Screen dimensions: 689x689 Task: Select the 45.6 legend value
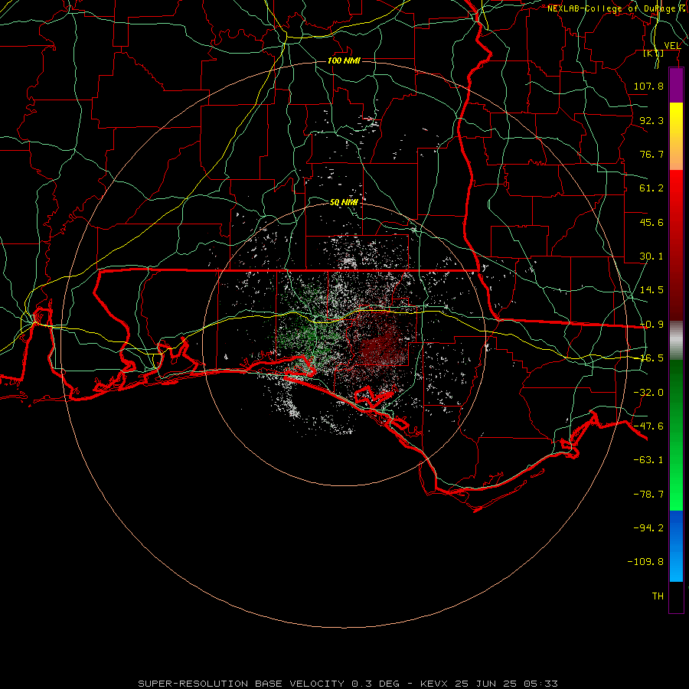point(651,222)
